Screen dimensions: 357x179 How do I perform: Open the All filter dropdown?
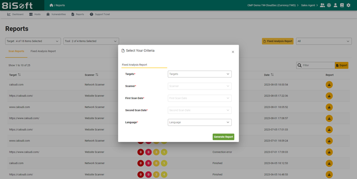[x=324, y=41]
